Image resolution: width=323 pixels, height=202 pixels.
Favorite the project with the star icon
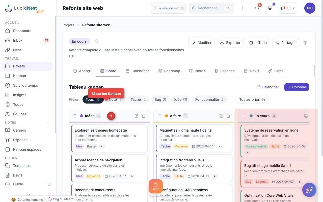pyautogui.click(x=96, y=41)
